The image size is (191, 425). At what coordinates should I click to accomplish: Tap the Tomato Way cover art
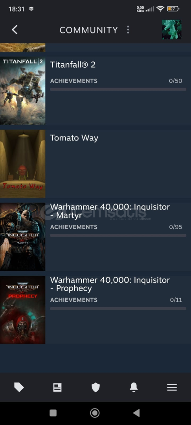23,164
